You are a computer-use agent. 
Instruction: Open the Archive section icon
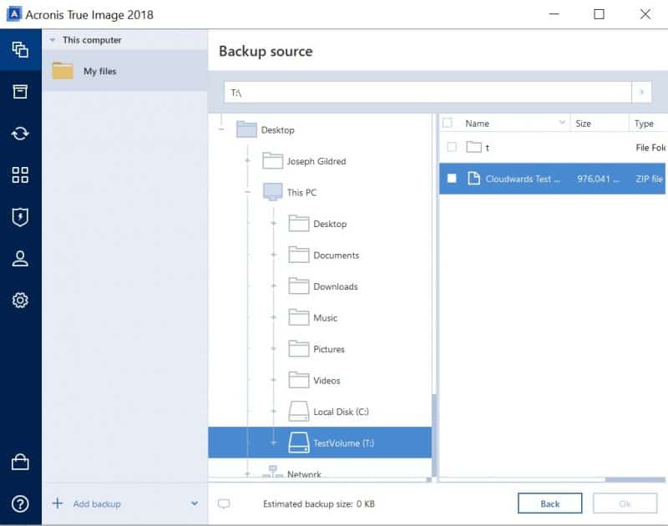tap(20, 91)
